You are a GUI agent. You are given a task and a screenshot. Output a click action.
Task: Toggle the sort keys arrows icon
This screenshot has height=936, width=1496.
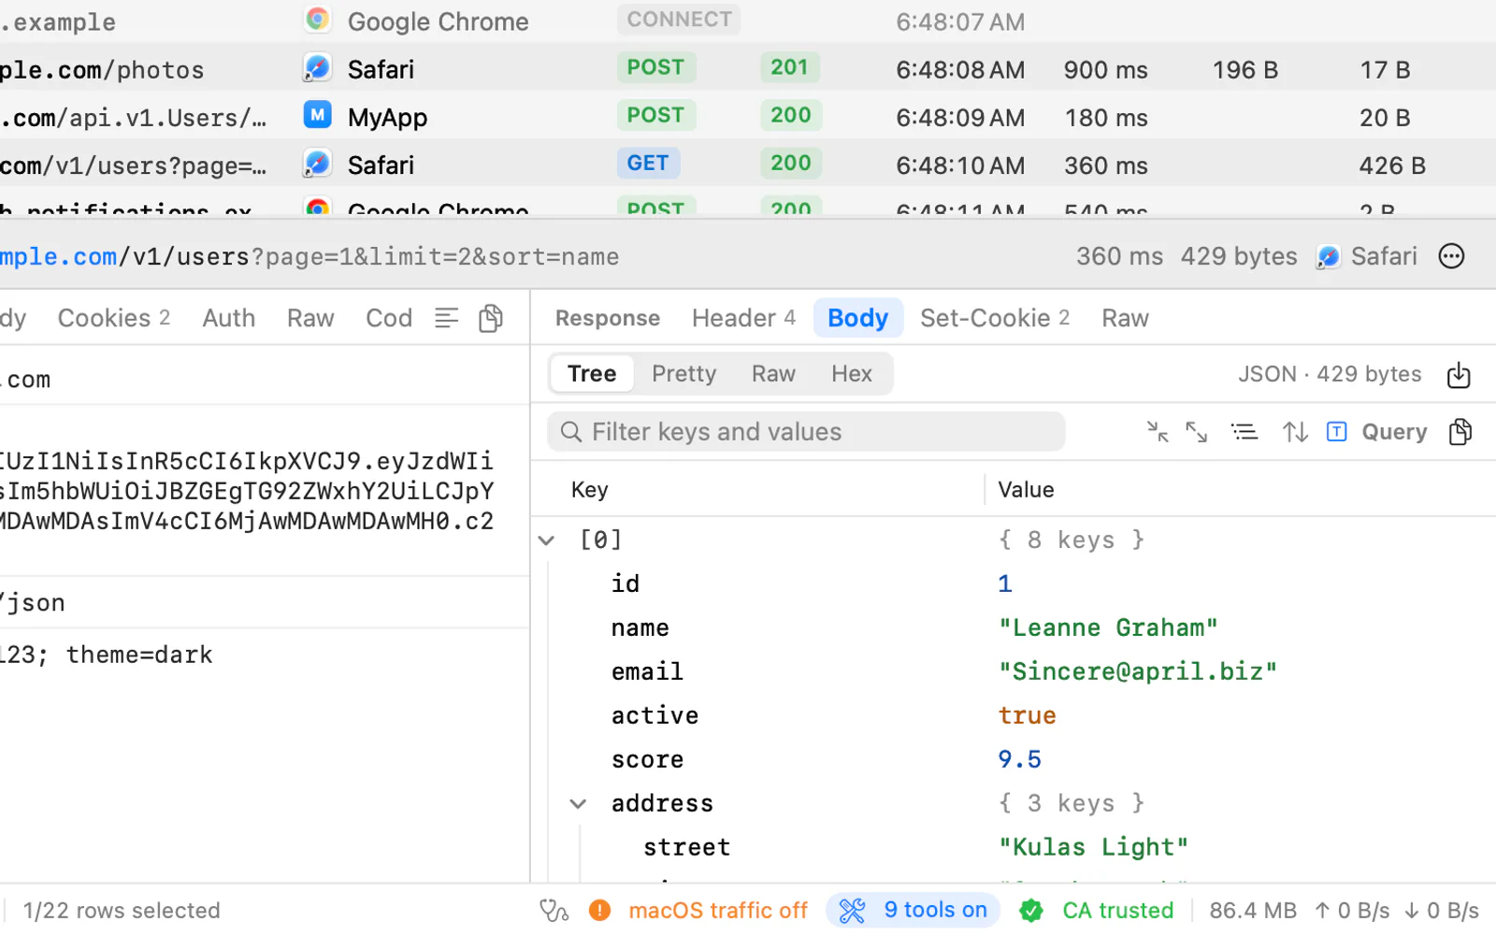pos(1295,432)
